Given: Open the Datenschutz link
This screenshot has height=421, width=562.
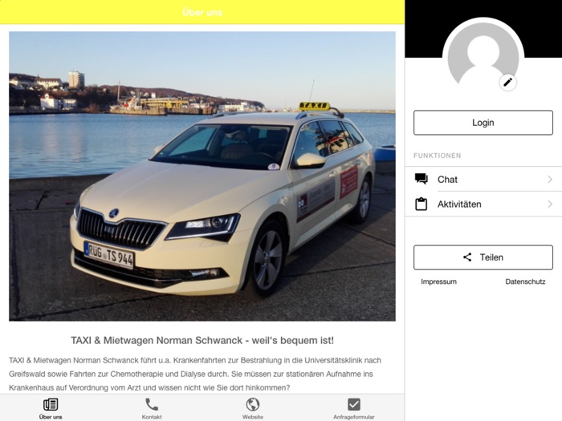Looking at the screenshot, I should click(525, 281).
